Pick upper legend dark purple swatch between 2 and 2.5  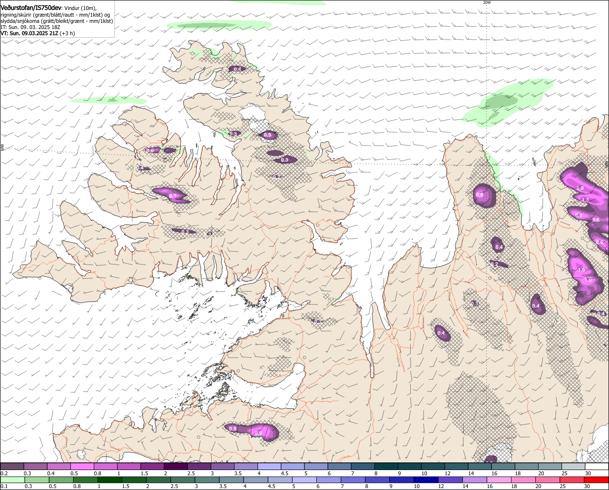point(176,467)
